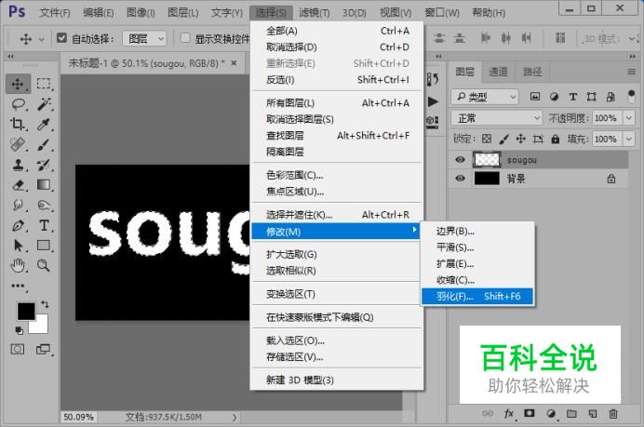This screenshot has width=644, height=427.
Task: Delete layer with trash icon
Action: click(x=613, y=413)
